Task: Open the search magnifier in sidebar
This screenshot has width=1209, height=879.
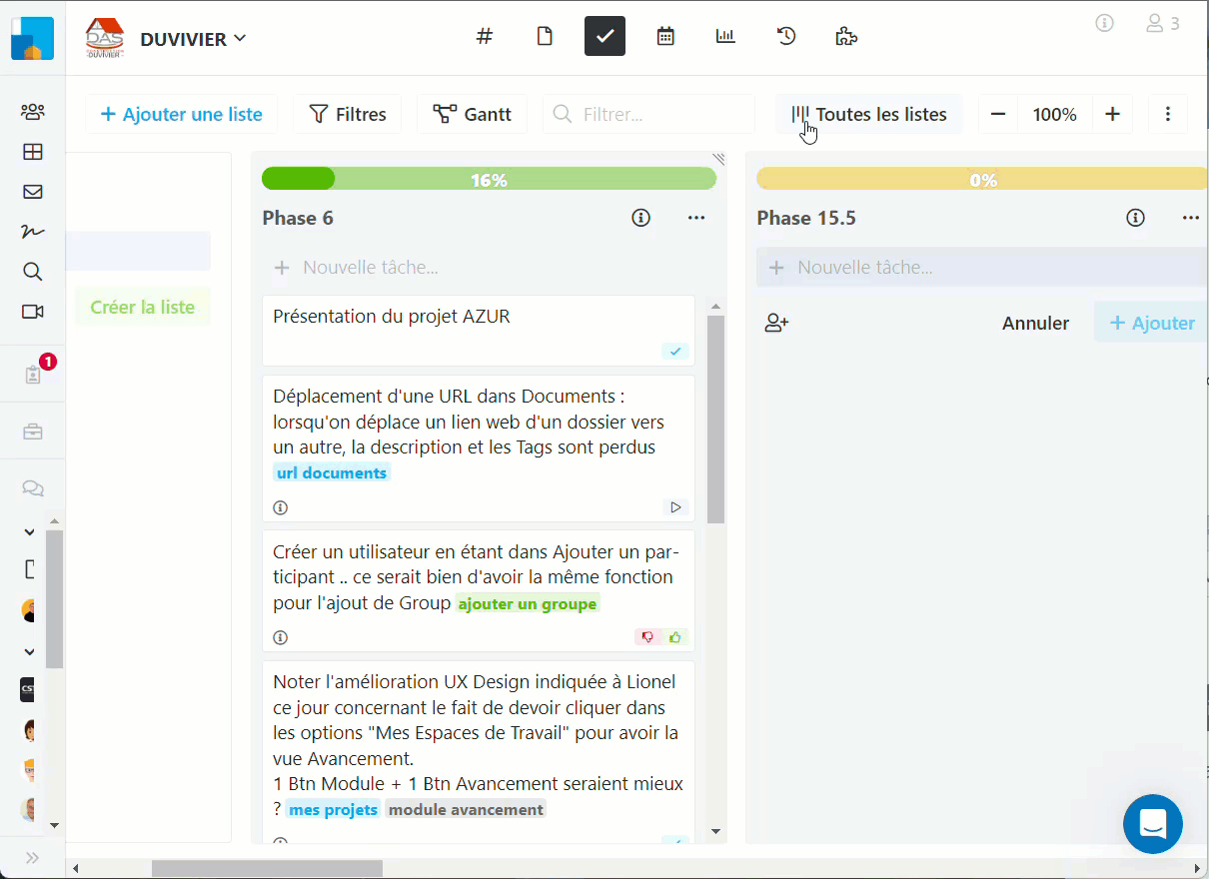Action: (32, 272)
